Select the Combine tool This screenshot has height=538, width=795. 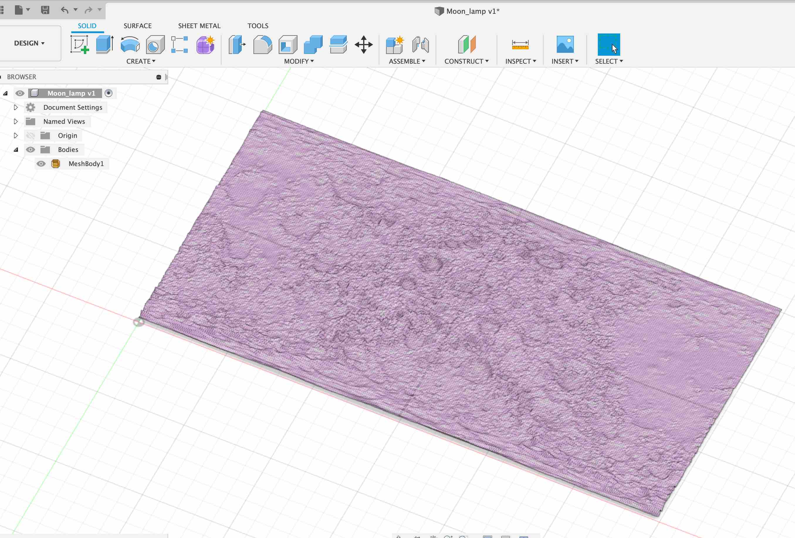point(313,45)
